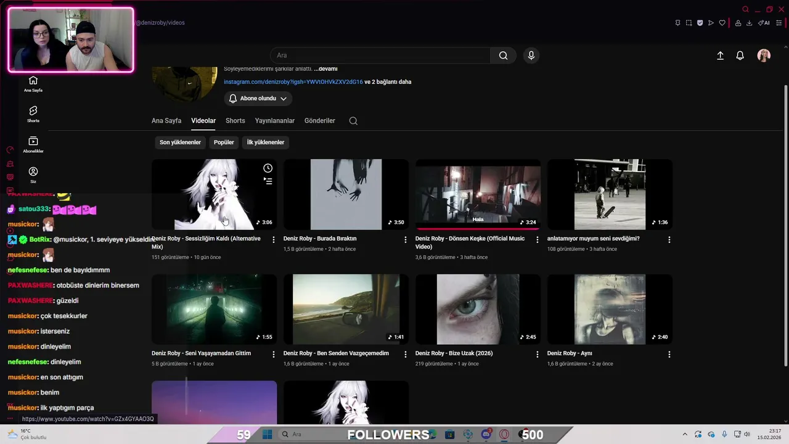Expand the Abone olundu subscription dropdown
The height and width of the screenshot is (444, 789).
(258, 99)
